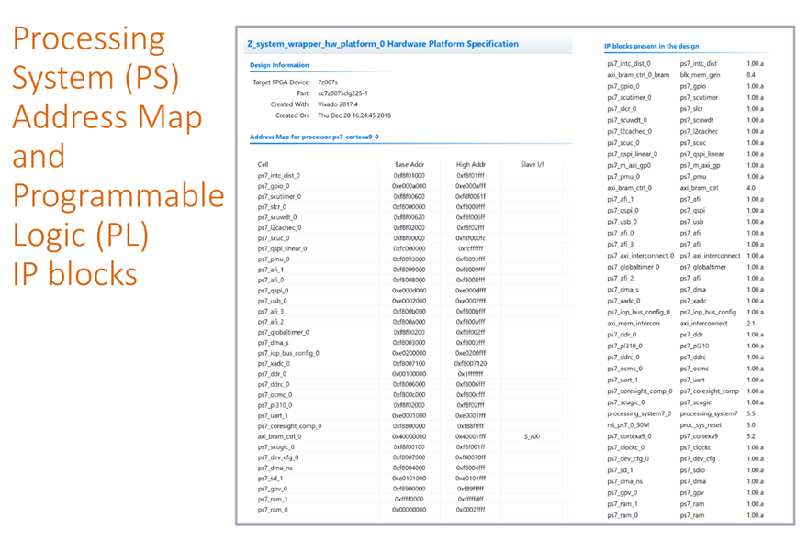Click base address 0x40000000 in address map
This screenshot has height=539, width=808.
[x=410, y=436]
